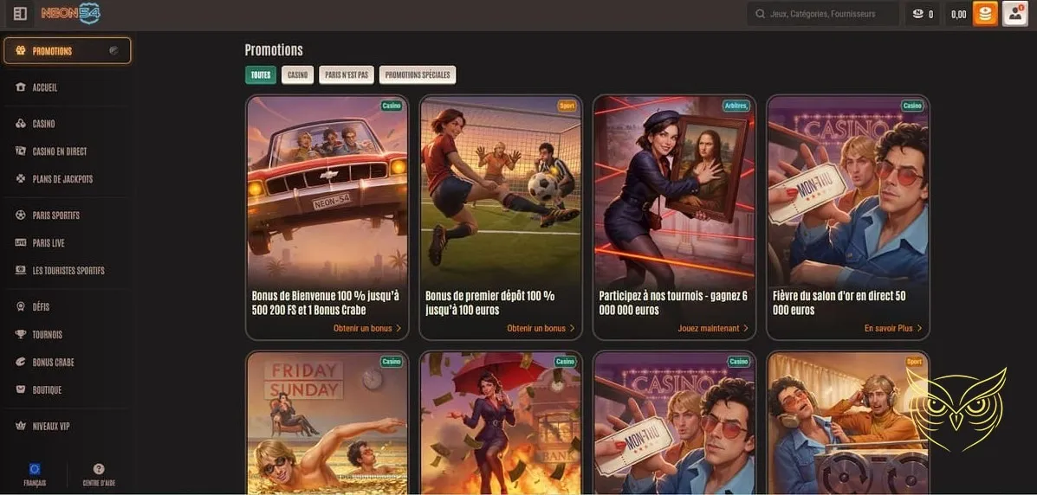1037x495 pixels.
Task: Open the orange deposit coins button
Action: [985, 14]
